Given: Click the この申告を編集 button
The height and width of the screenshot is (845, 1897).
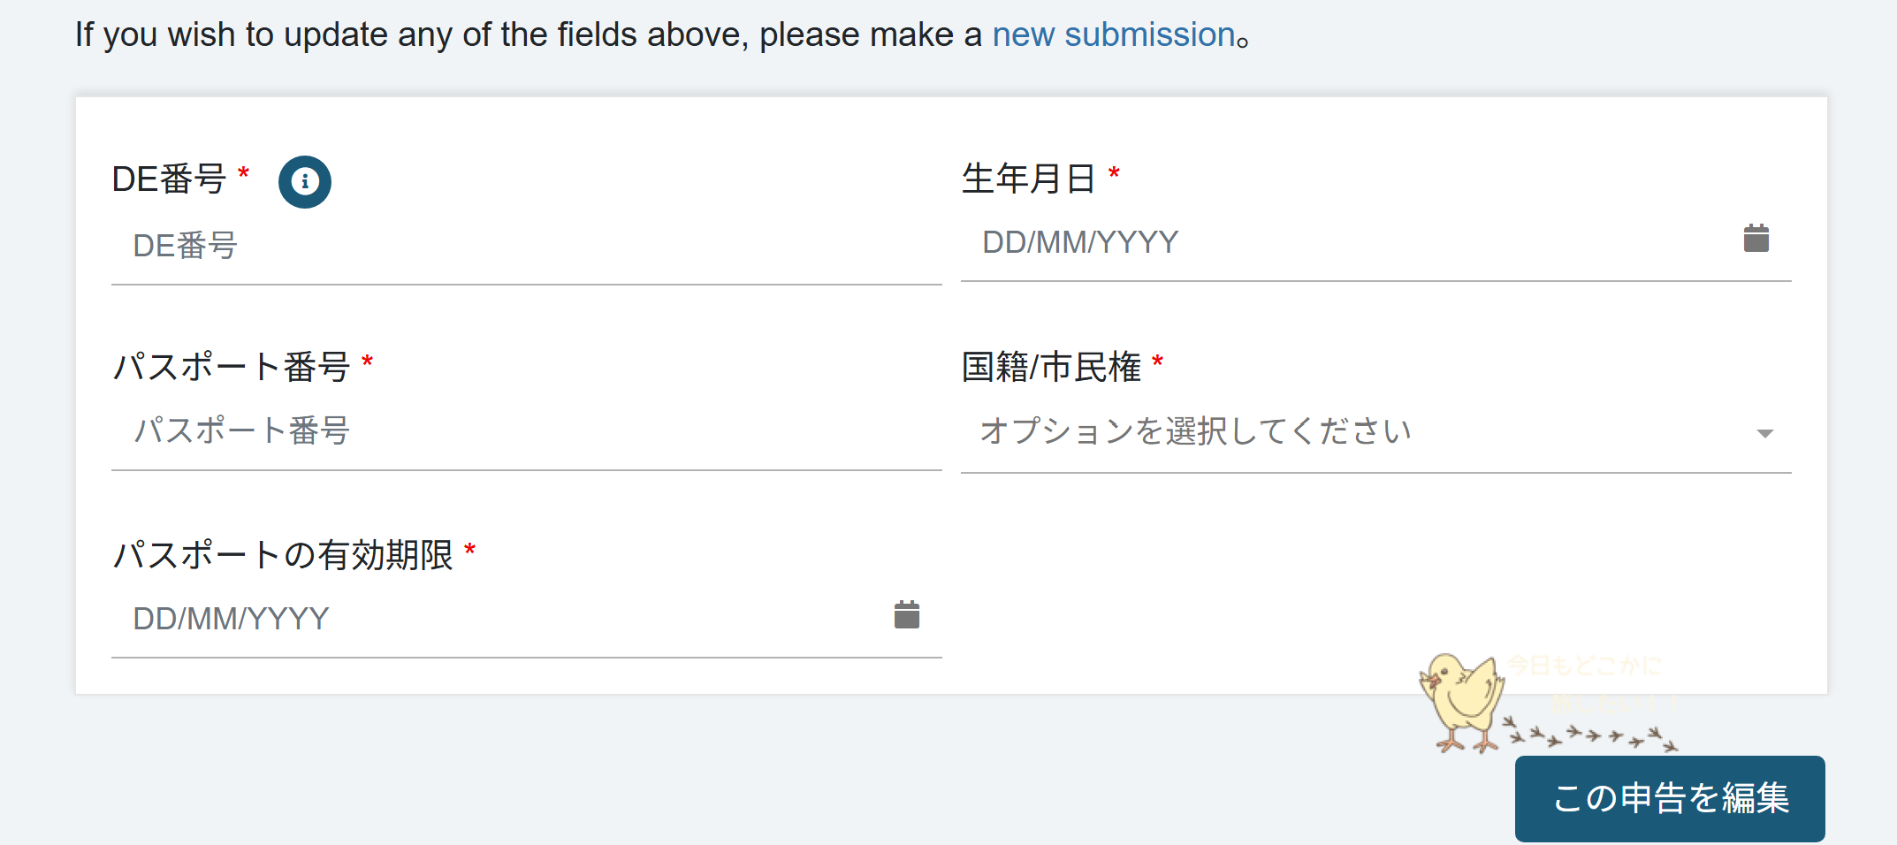Looking at the screenshot, I should (x=1670, y=798).
